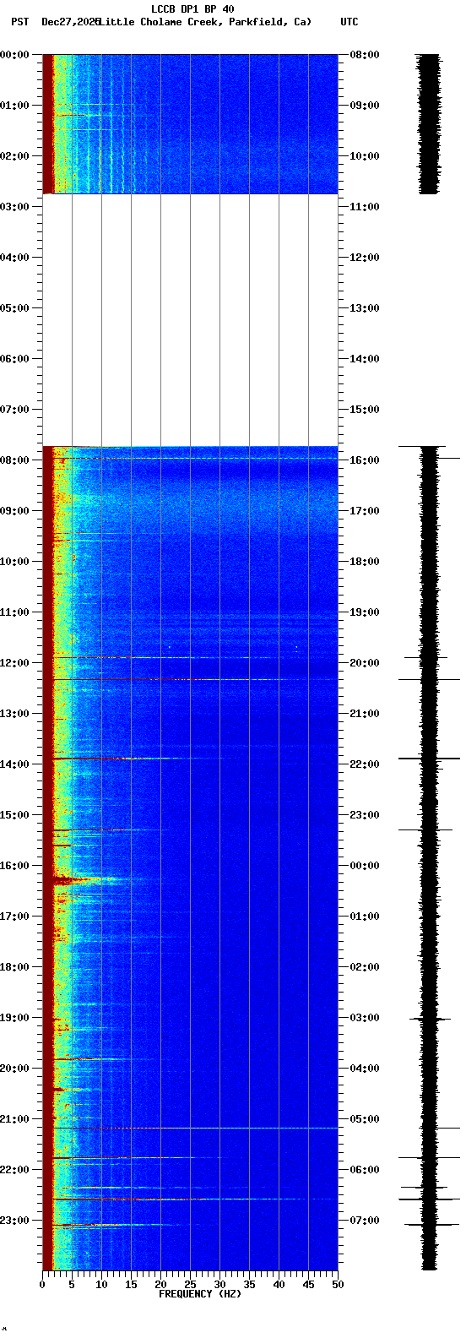Click the PST '16:00' time label
Screen dimensions: 466x1338
point(14,866)
